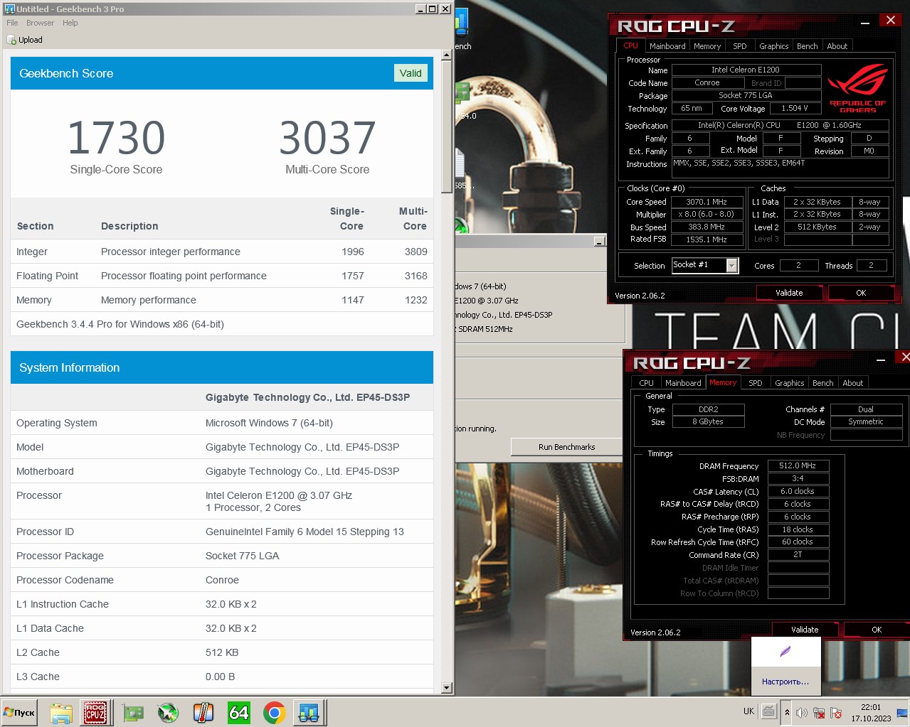Open Graphics tab in upper CPU-Z
Screen dimensions: 910x727
(773, 46)
